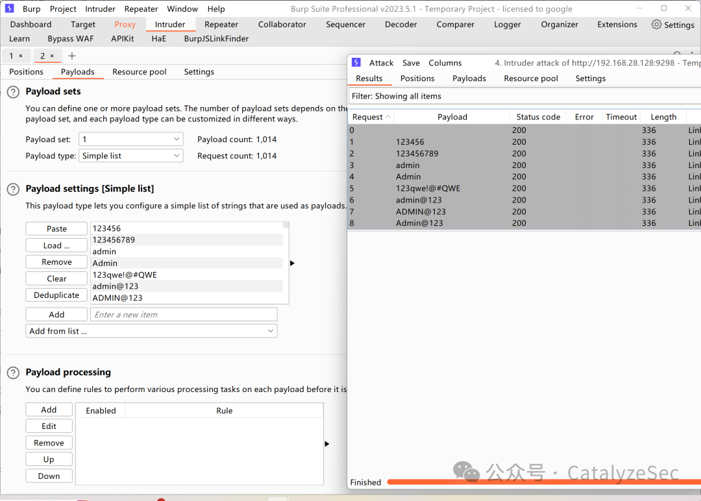
Task: Open the Columns menu in attack window
Action: (x=445, y=63)
